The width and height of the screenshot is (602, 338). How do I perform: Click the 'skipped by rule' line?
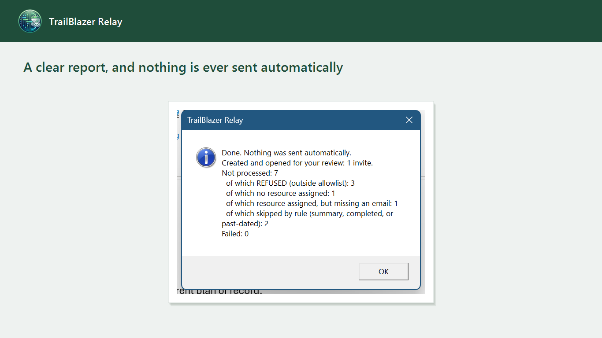tap(308, 218)
